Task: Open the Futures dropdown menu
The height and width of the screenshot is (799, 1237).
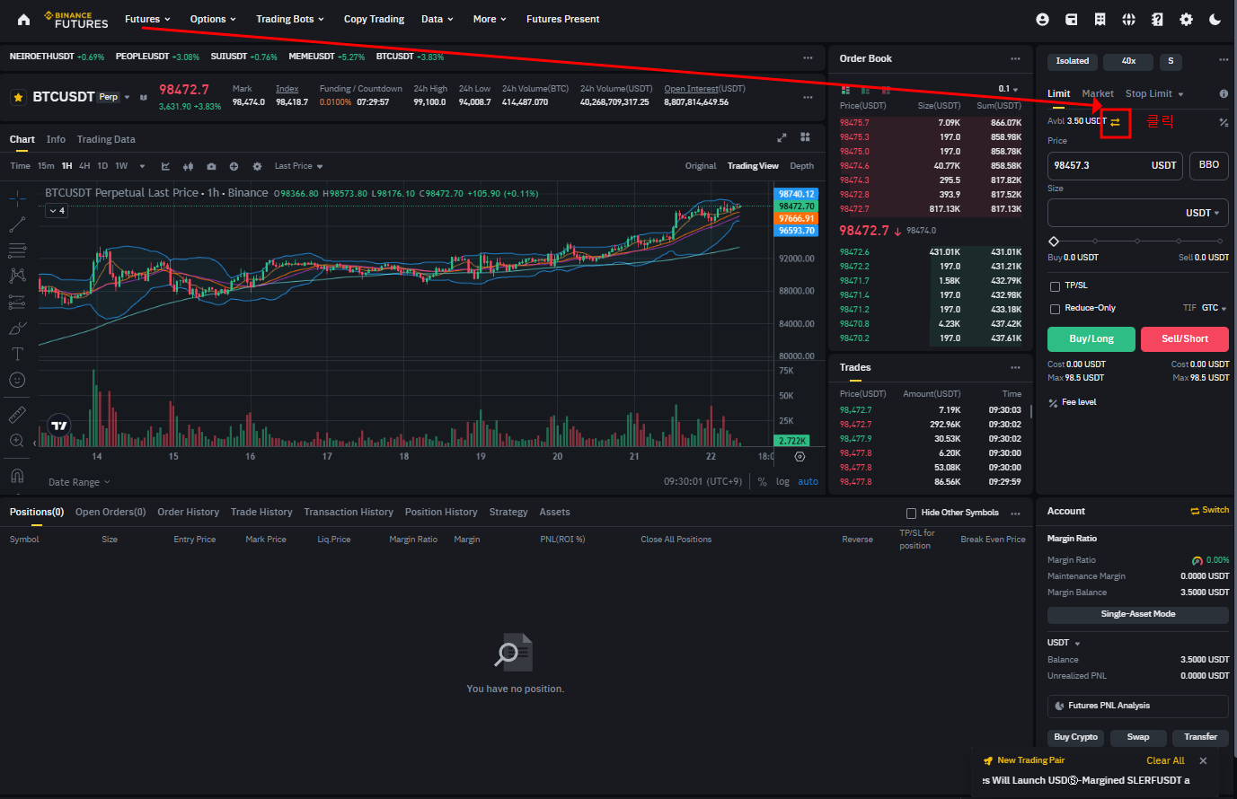Action: click(147, 19)
